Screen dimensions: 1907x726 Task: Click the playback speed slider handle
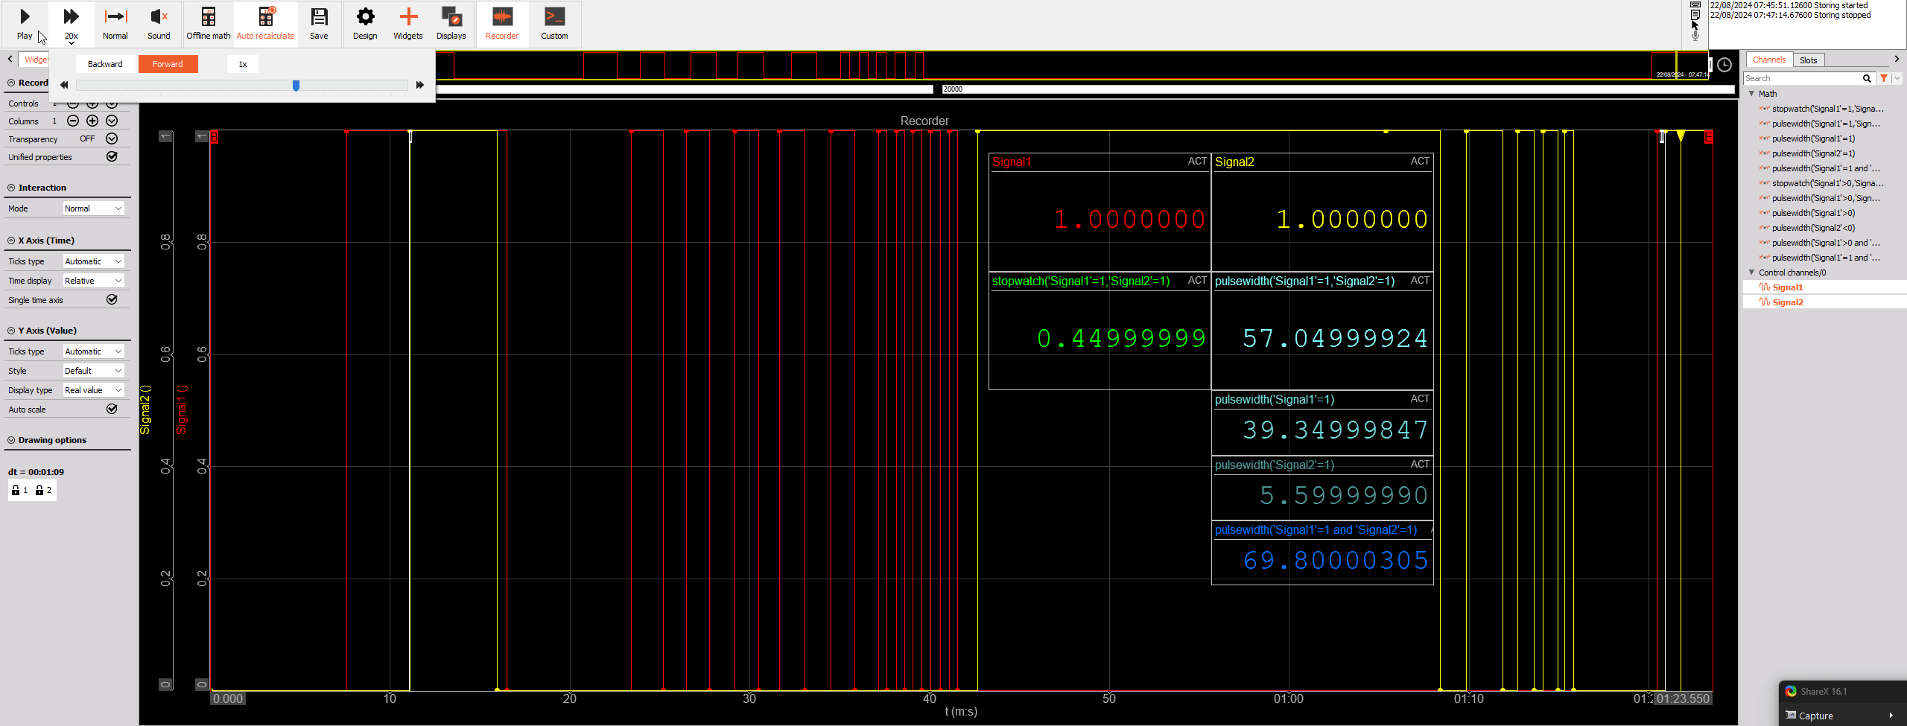point(296,86)
